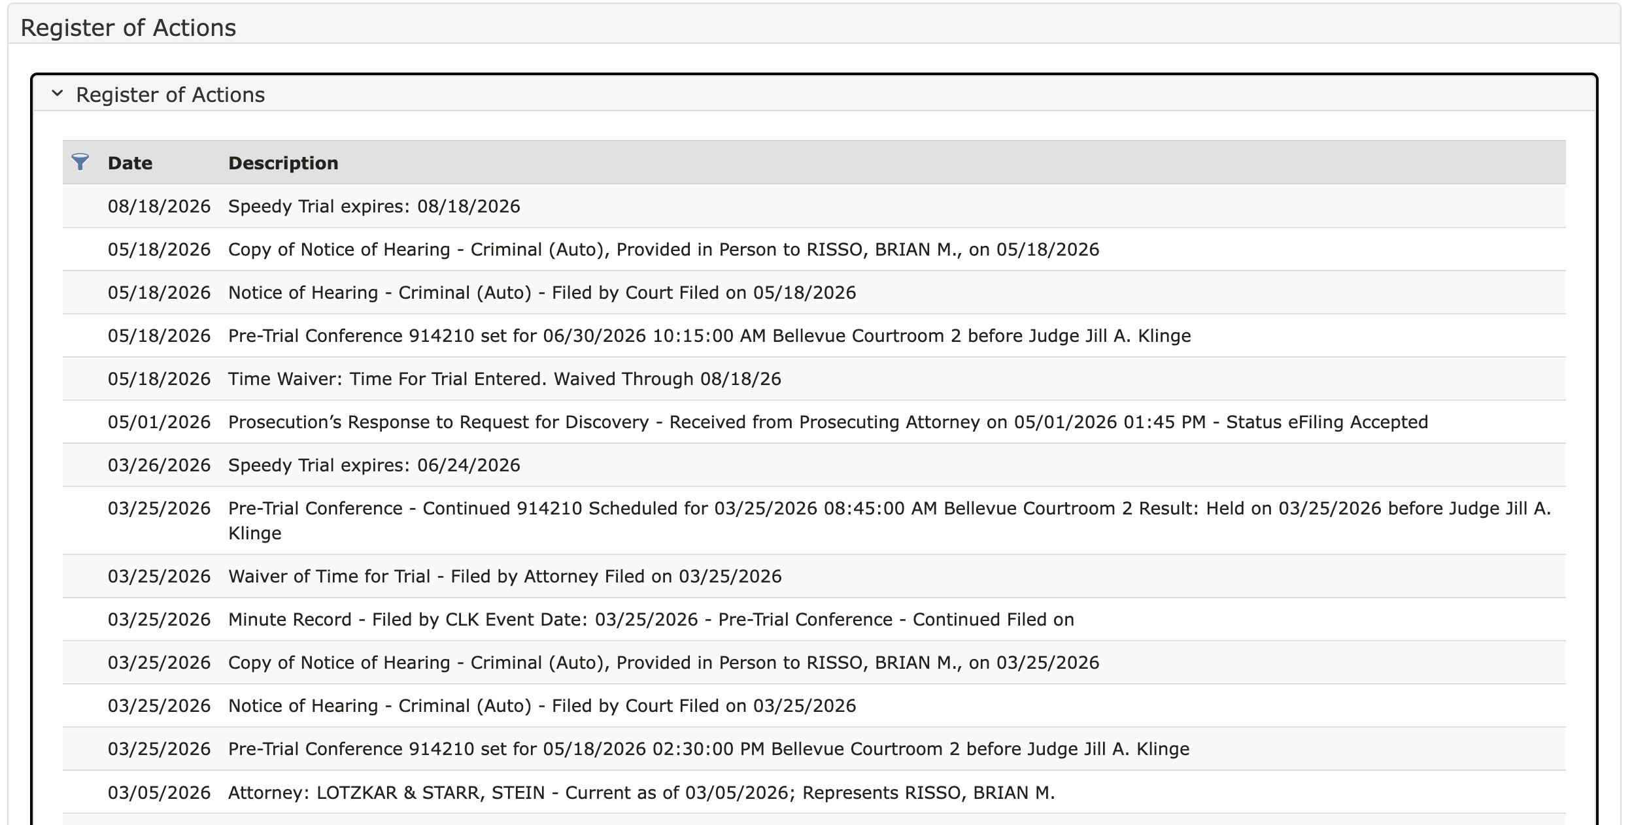Click the top Register of Actions page heading

tap(128, 27)
